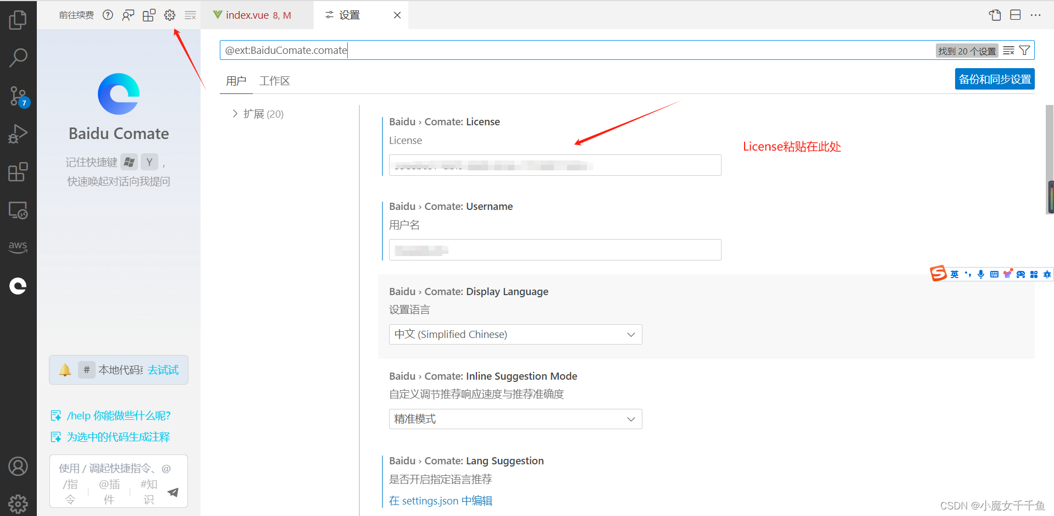Switch to the 工作区 settings scope tab
The width and height of the screenshot is (1054, 516).
[274, 81]
